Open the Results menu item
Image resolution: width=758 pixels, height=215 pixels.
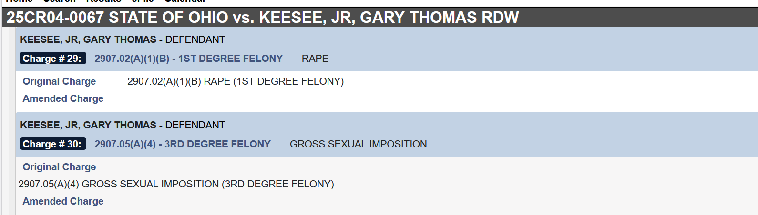pyautogui.click(x=103, y=1)
